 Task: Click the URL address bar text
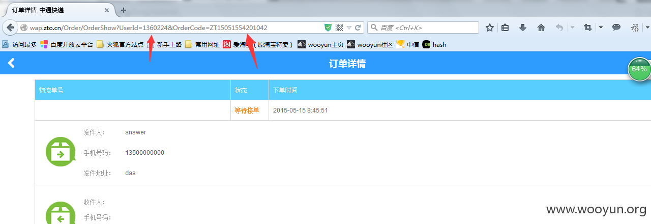149,27
